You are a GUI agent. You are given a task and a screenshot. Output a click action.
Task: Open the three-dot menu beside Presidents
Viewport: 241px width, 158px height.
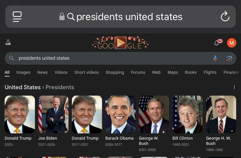pos(234,87)
